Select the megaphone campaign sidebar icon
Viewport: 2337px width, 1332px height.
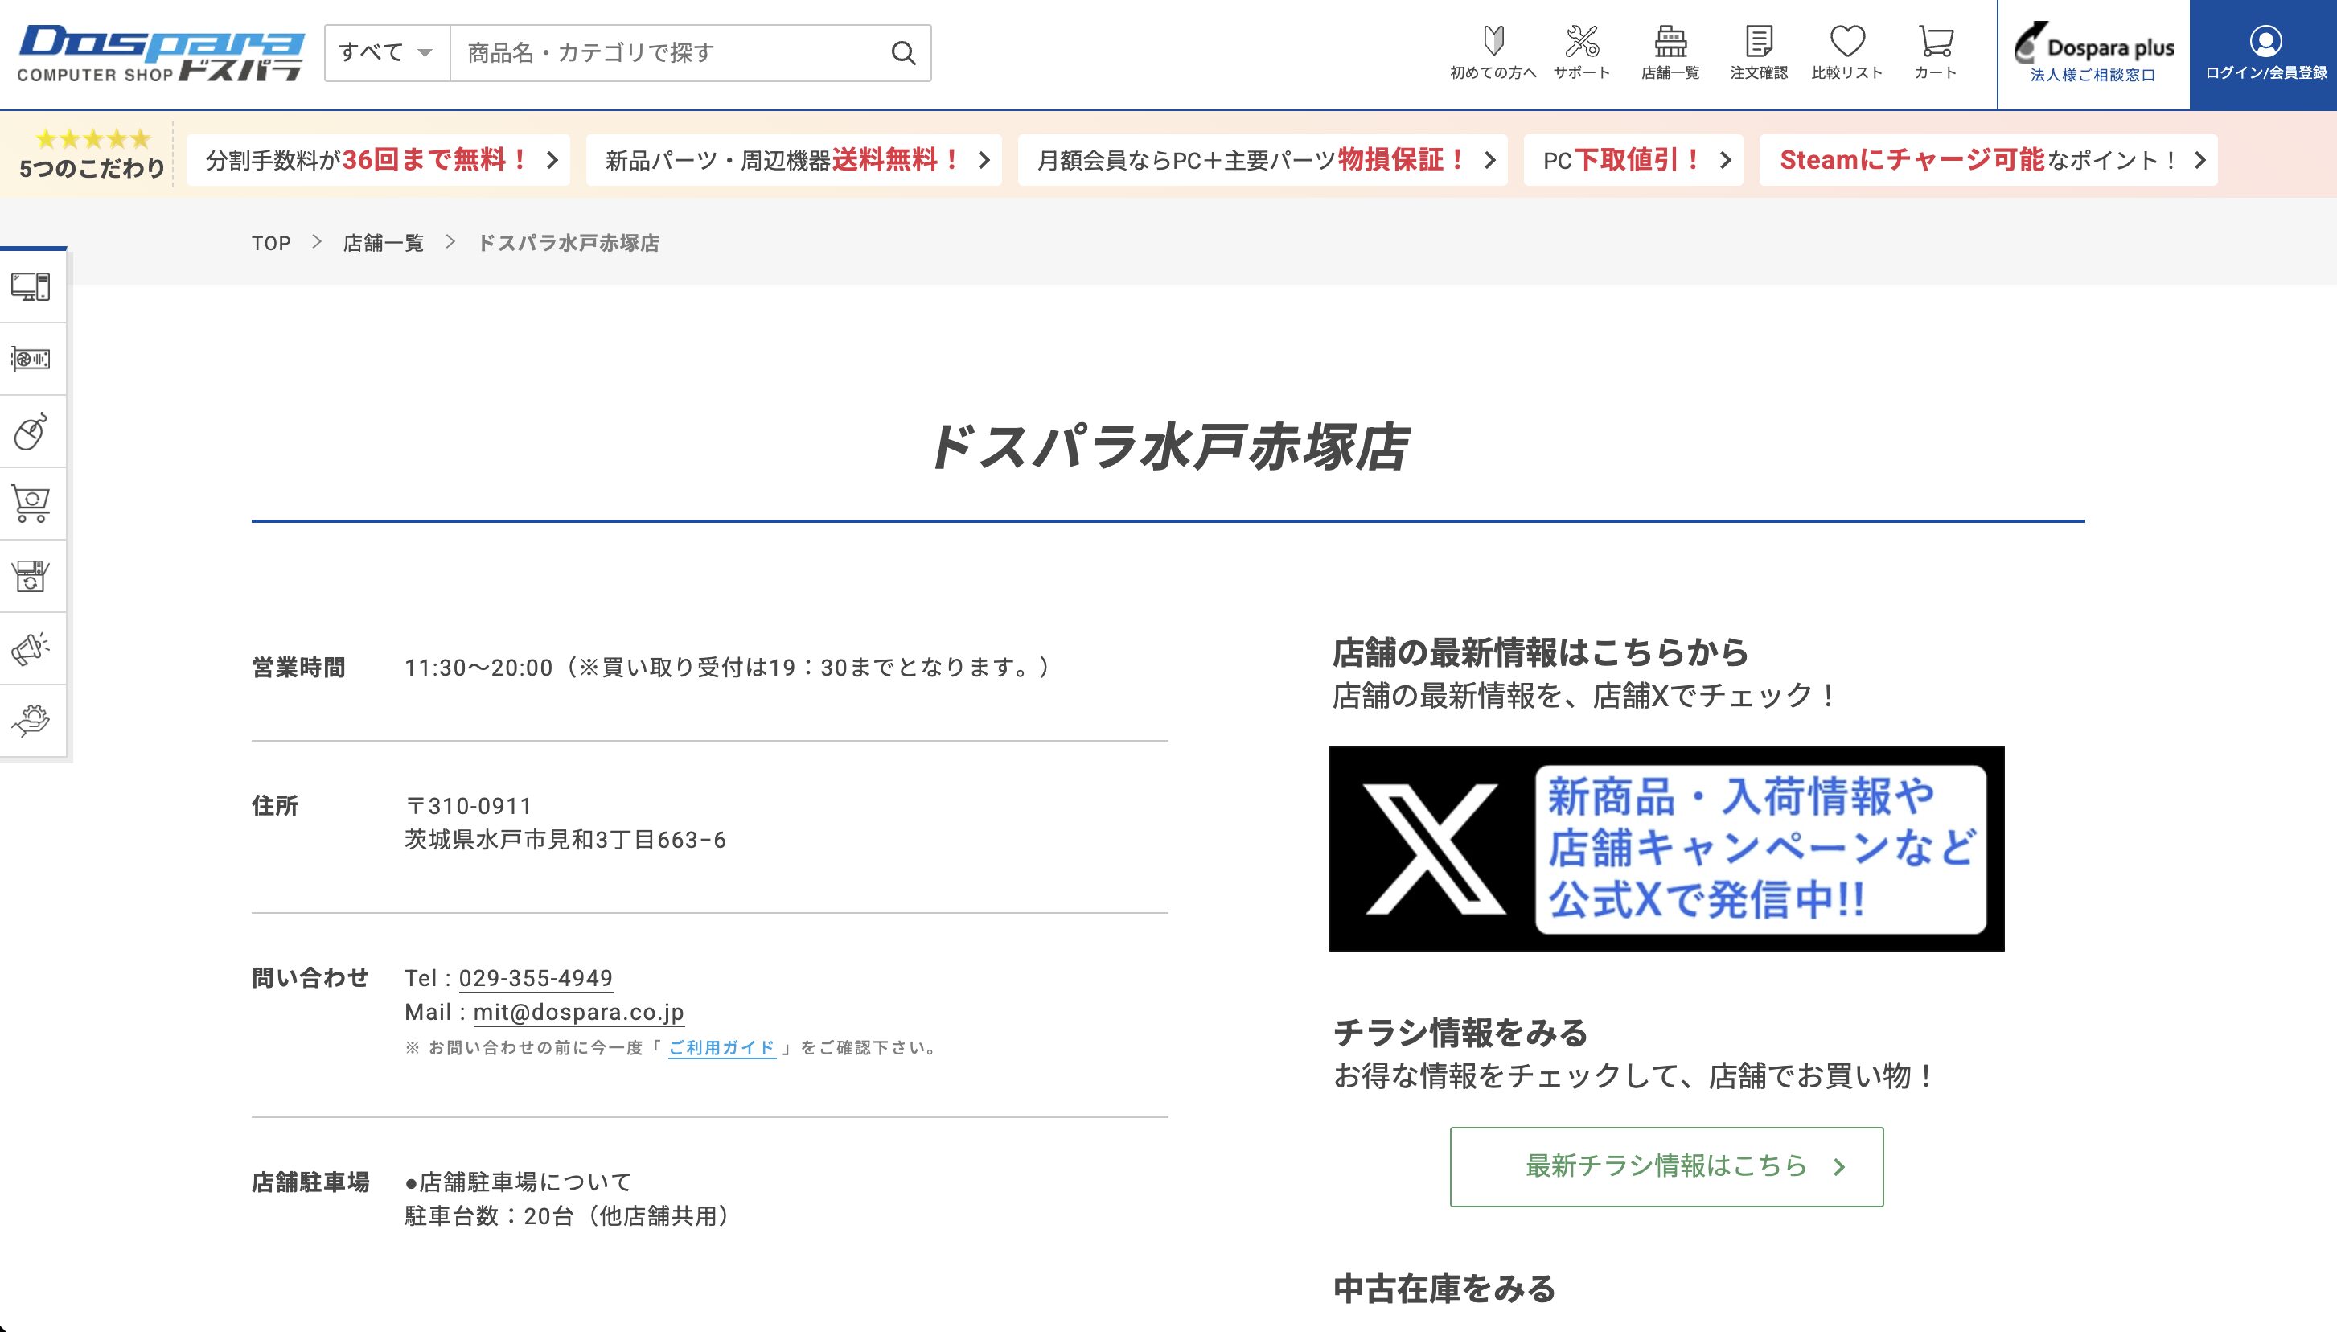coord(31,647)
